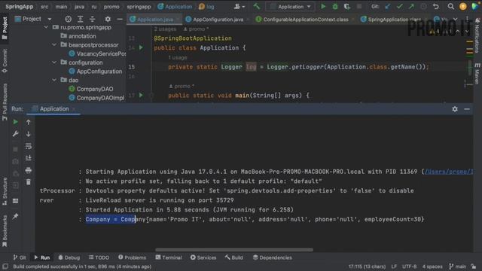Rerun Application in Run panel
Screen dimensions: 482x271
(15, 122)
